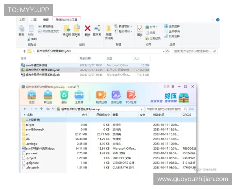The height and width of the screenshot is (189, 236).
Task: Click Select none in ribbon
Action: (x=172, y=31)
